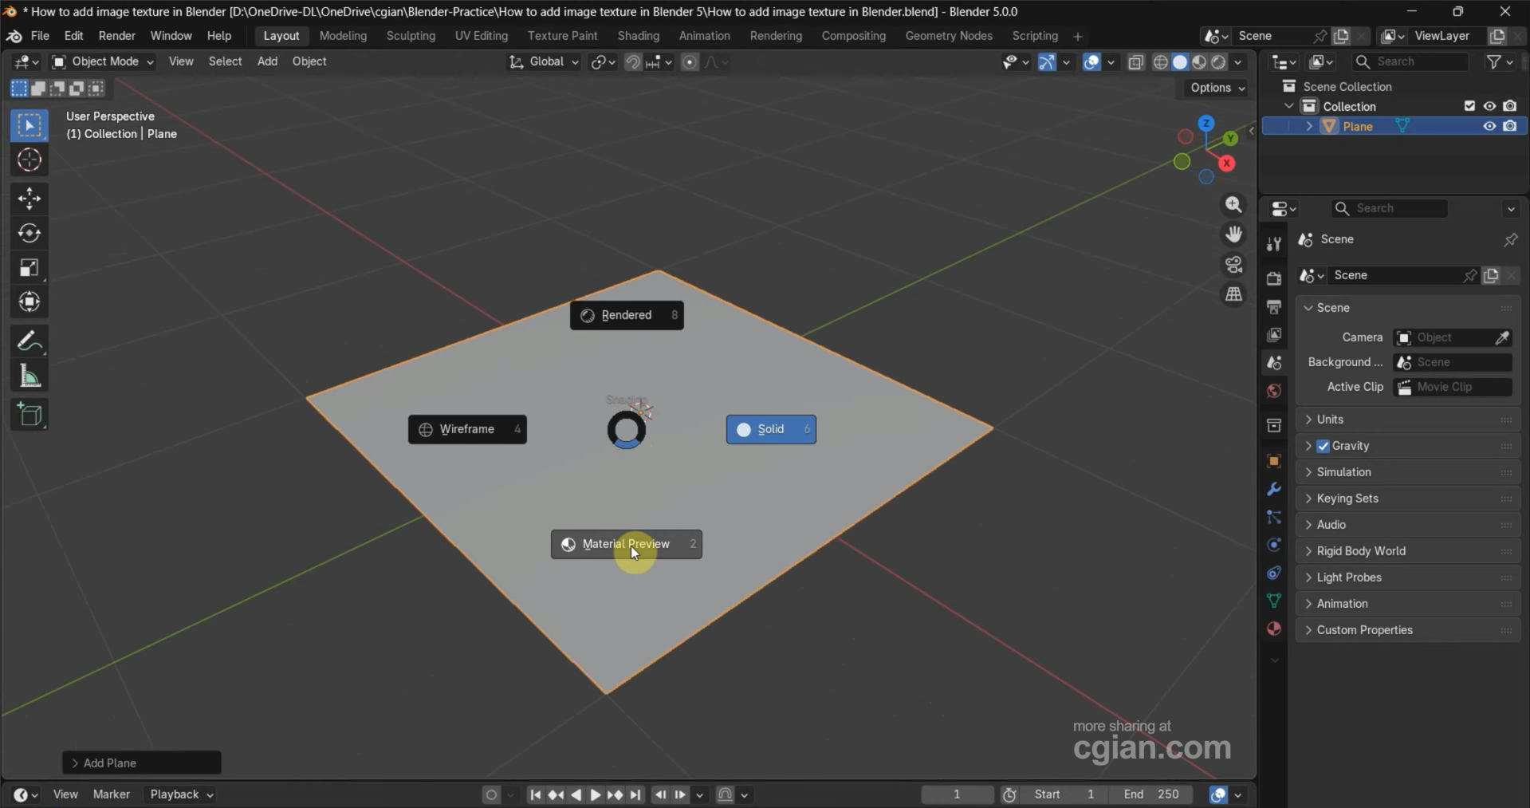Viewport: 1530px width, 808px height.
Task: Select the Transform tool
Action: (x=29, y=302)
